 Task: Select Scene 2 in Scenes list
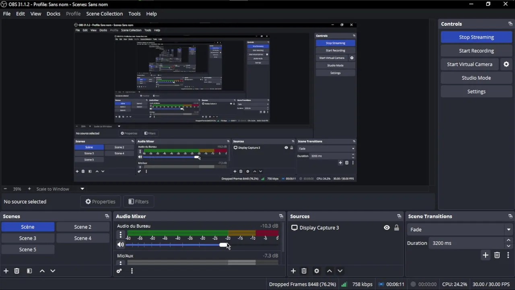(x=82, y=227)
